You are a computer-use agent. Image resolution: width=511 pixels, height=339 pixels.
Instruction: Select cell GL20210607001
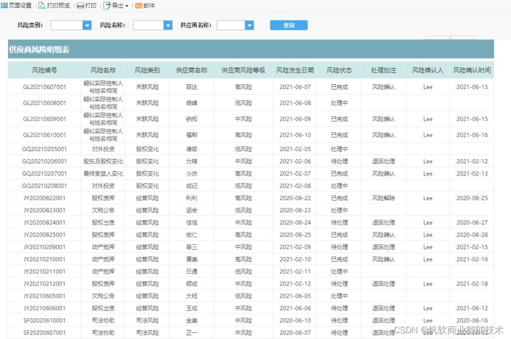(44, 87)
